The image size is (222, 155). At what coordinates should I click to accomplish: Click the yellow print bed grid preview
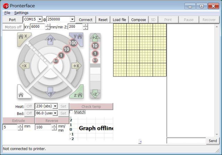tap(140, 50)
